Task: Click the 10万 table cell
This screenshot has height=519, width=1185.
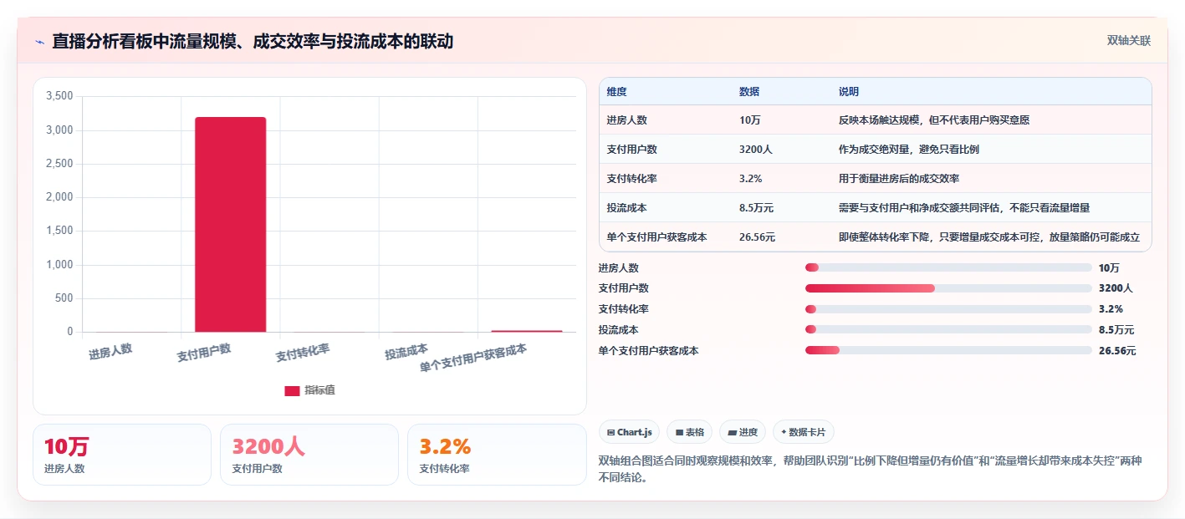Action: click(x=750, y=120)
